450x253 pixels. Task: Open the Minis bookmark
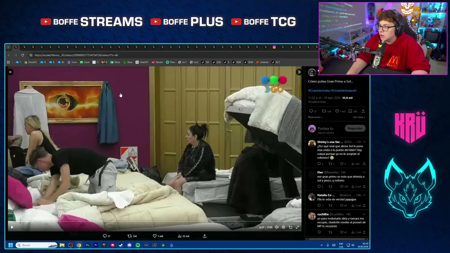115,62
